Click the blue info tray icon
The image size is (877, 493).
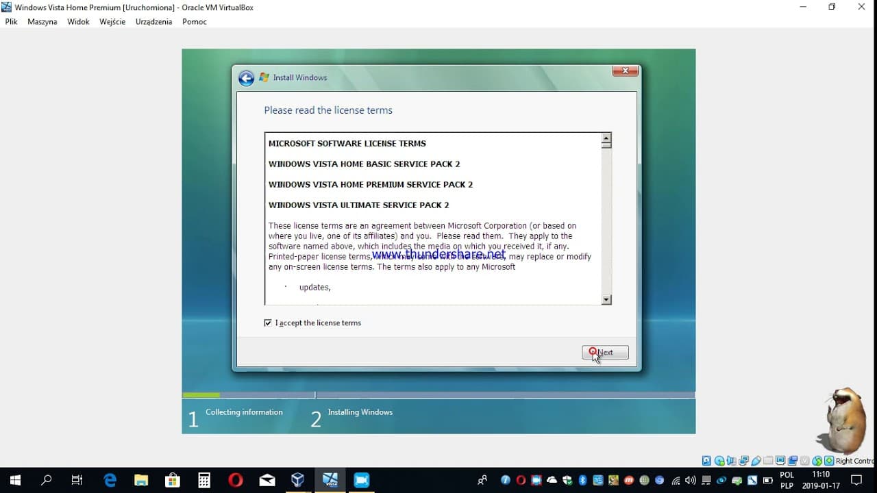[x=506, y=480]
